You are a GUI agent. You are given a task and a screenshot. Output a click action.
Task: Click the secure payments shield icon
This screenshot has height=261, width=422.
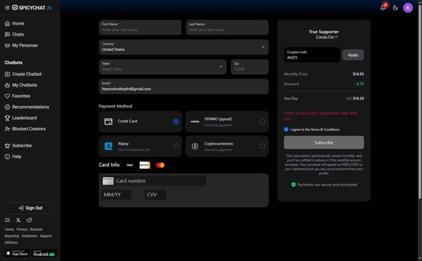coord(293,185)
